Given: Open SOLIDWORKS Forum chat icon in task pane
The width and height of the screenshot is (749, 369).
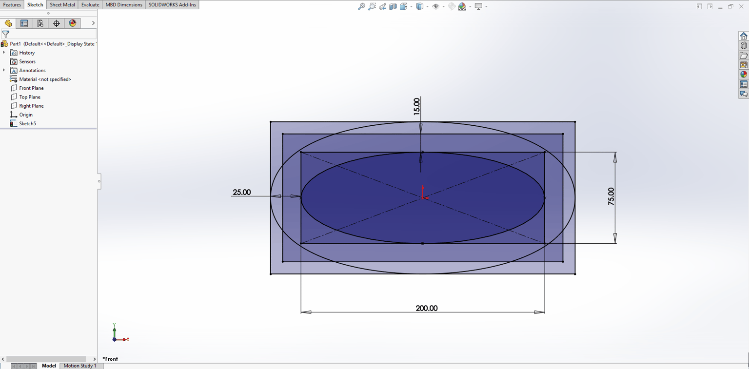Looking at the screenshot, I should coord(744,94).
